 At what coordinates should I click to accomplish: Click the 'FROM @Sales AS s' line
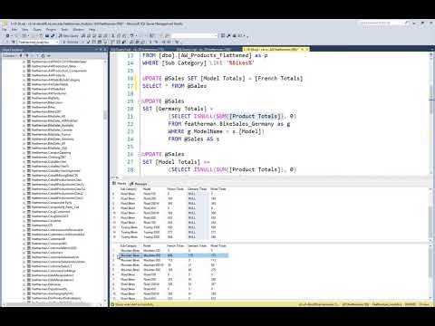[x=194, y=139]
